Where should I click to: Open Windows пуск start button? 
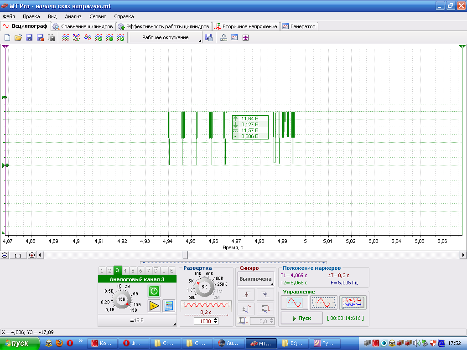tap(20, 344)
